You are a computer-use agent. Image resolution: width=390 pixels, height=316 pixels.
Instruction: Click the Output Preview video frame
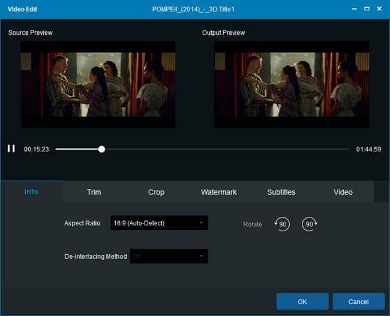[292, 85]
